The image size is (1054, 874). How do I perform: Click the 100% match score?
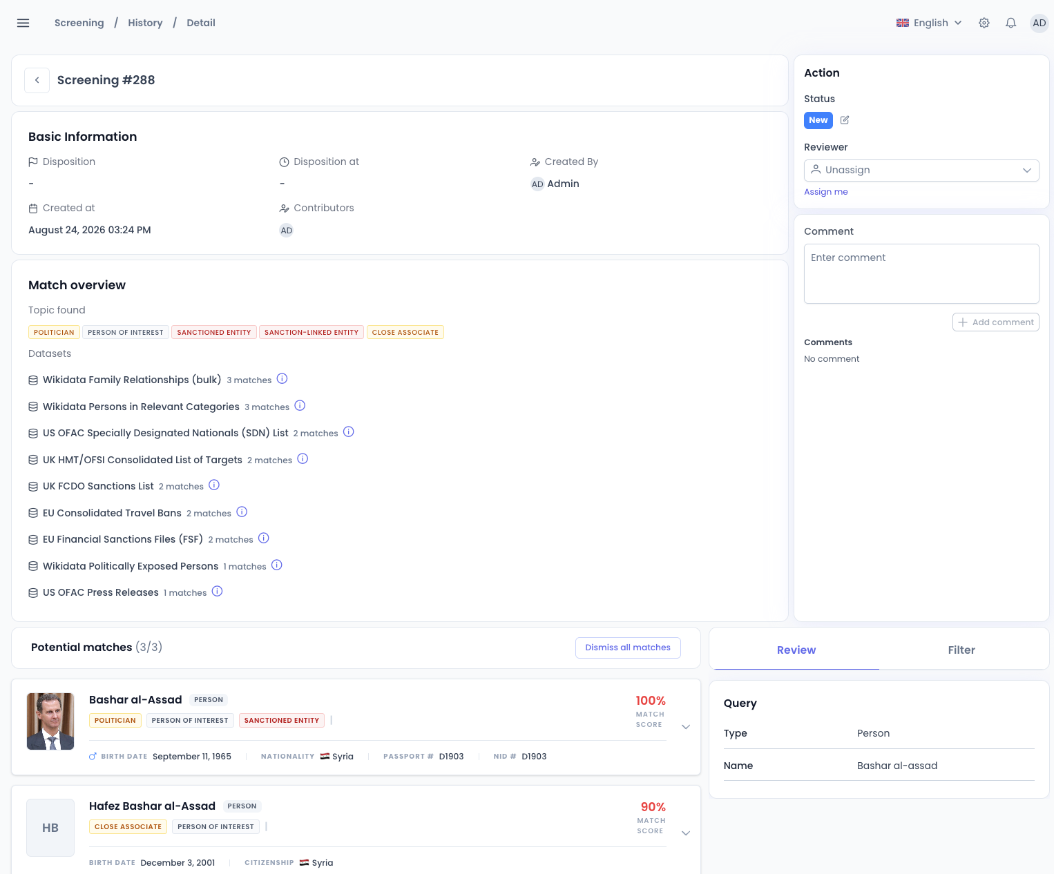point(651,701)
